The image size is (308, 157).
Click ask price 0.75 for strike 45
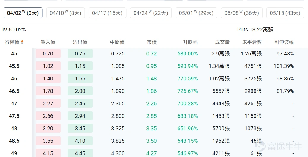tap(80, 54)
